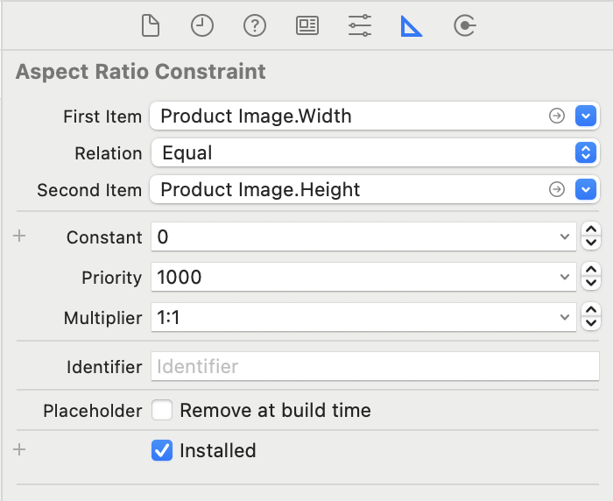613x501 pixels.
Task: Toggle Remove at build time checkbox
Action: point(162,410)
